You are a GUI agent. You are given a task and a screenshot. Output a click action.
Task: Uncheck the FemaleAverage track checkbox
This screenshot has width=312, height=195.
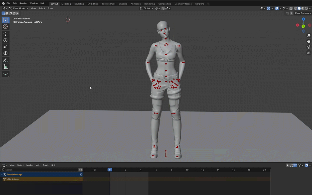[x=81, y=175]
